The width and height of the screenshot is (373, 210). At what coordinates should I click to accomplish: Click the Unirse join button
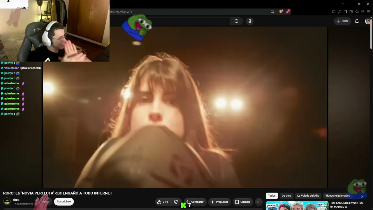[x=45, y=202]
